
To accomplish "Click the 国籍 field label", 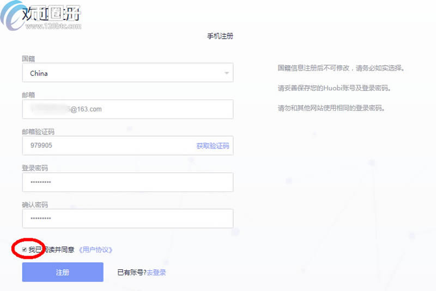I will (28, 58).
